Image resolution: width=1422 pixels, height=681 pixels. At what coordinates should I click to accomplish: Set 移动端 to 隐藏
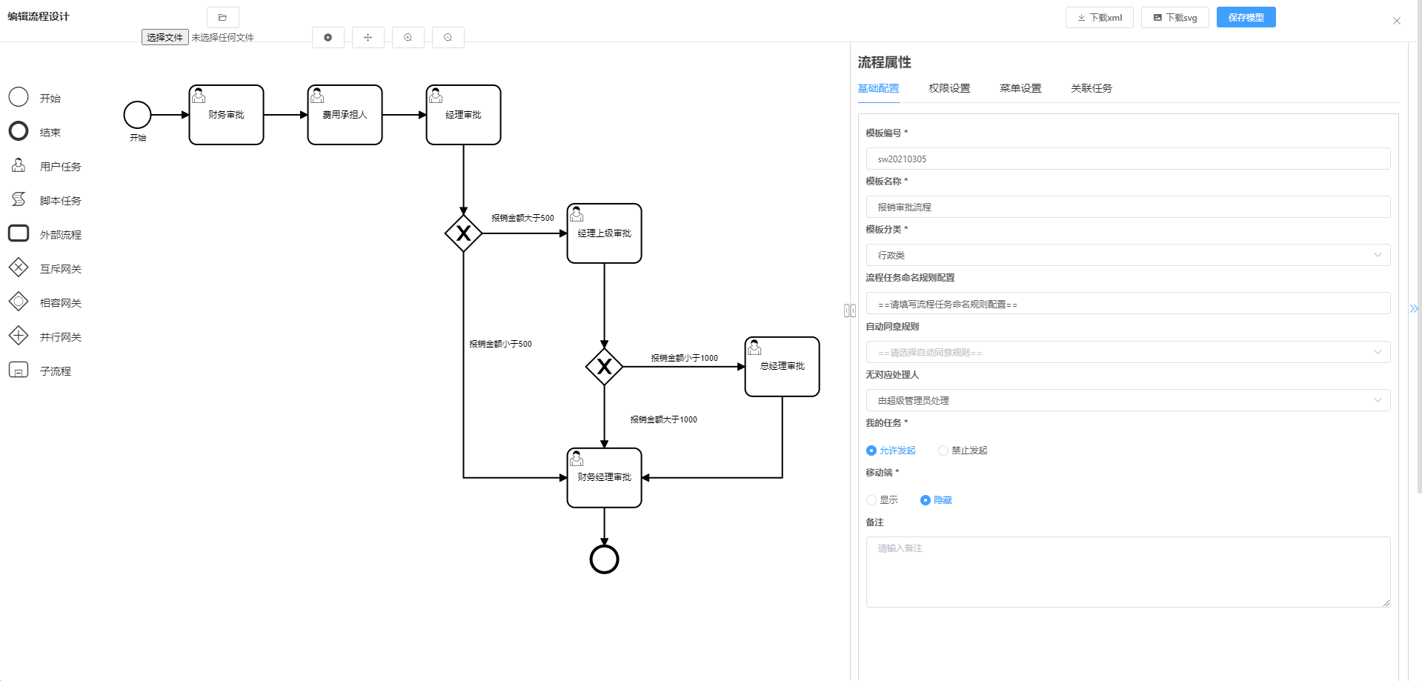[x=936, y=500]
